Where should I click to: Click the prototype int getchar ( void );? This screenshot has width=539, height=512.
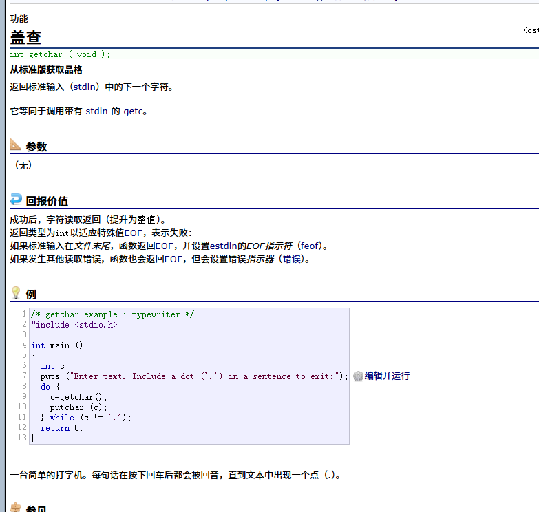point(60,54)
